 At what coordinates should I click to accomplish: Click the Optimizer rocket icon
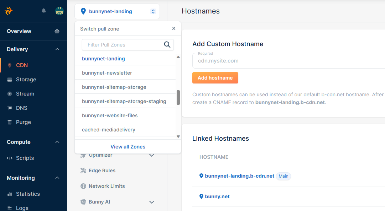click(x=83, y=155)
